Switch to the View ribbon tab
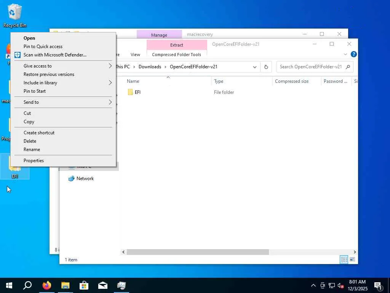 pos(135,55)
